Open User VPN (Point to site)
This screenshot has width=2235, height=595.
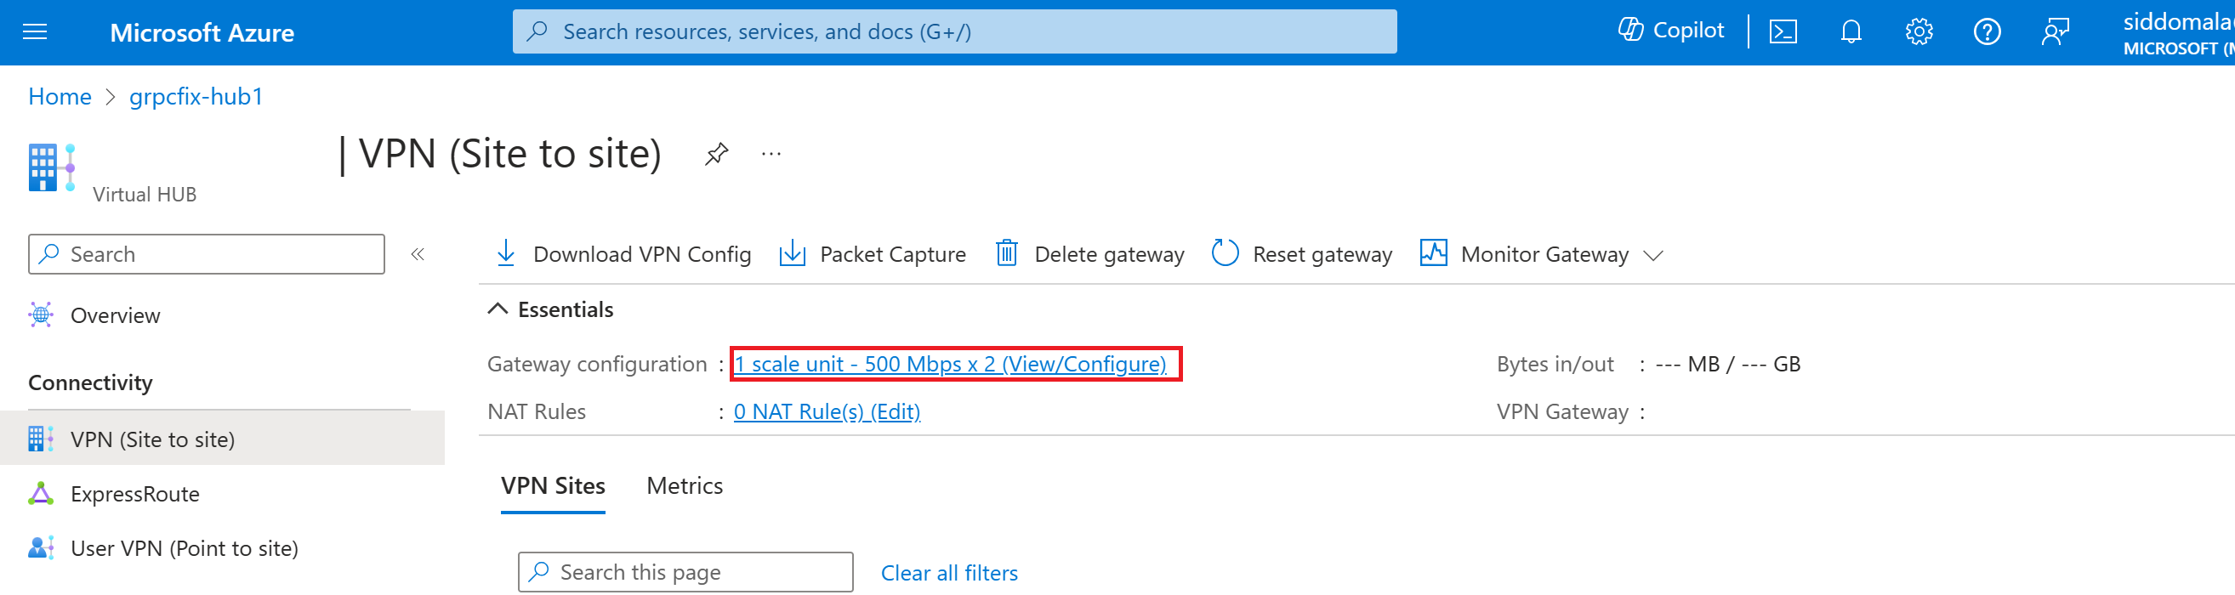184,548
